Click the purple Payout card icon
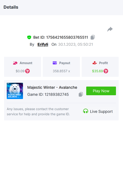The width and height of the screenshot is (123, 191). pos(55,63)
